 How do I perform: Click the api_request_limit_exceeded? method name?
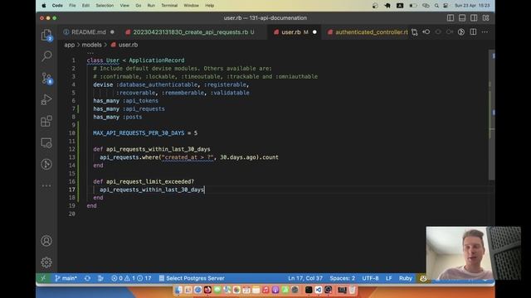[150, 182]
